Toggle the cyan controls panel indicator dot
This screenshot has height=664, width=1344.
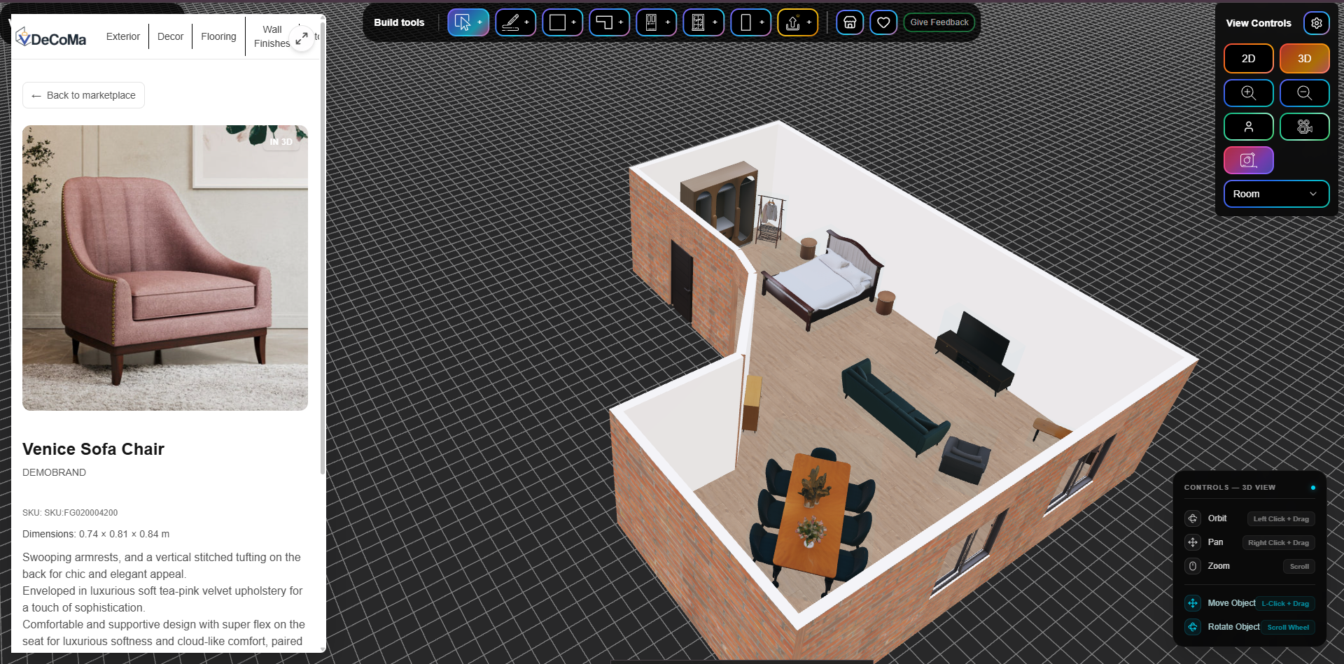[1312, 488]
